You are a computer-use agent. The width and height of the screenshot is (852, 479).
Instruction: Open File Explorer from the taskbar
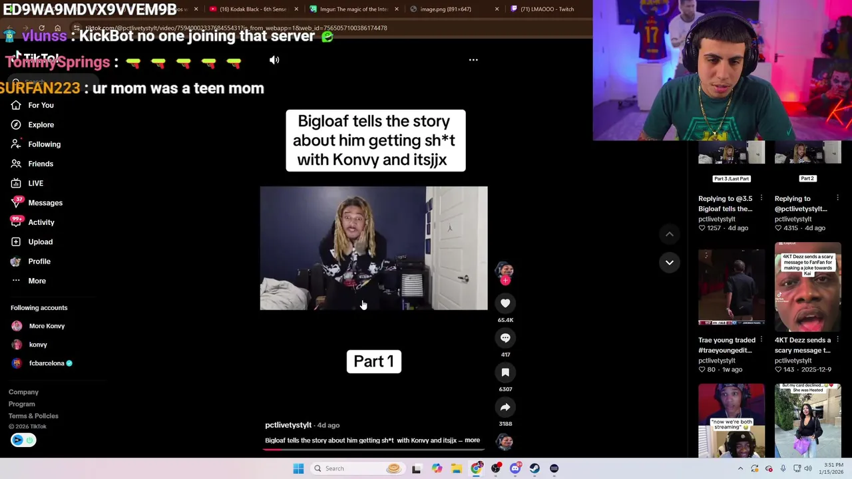[x=457, y=468]
